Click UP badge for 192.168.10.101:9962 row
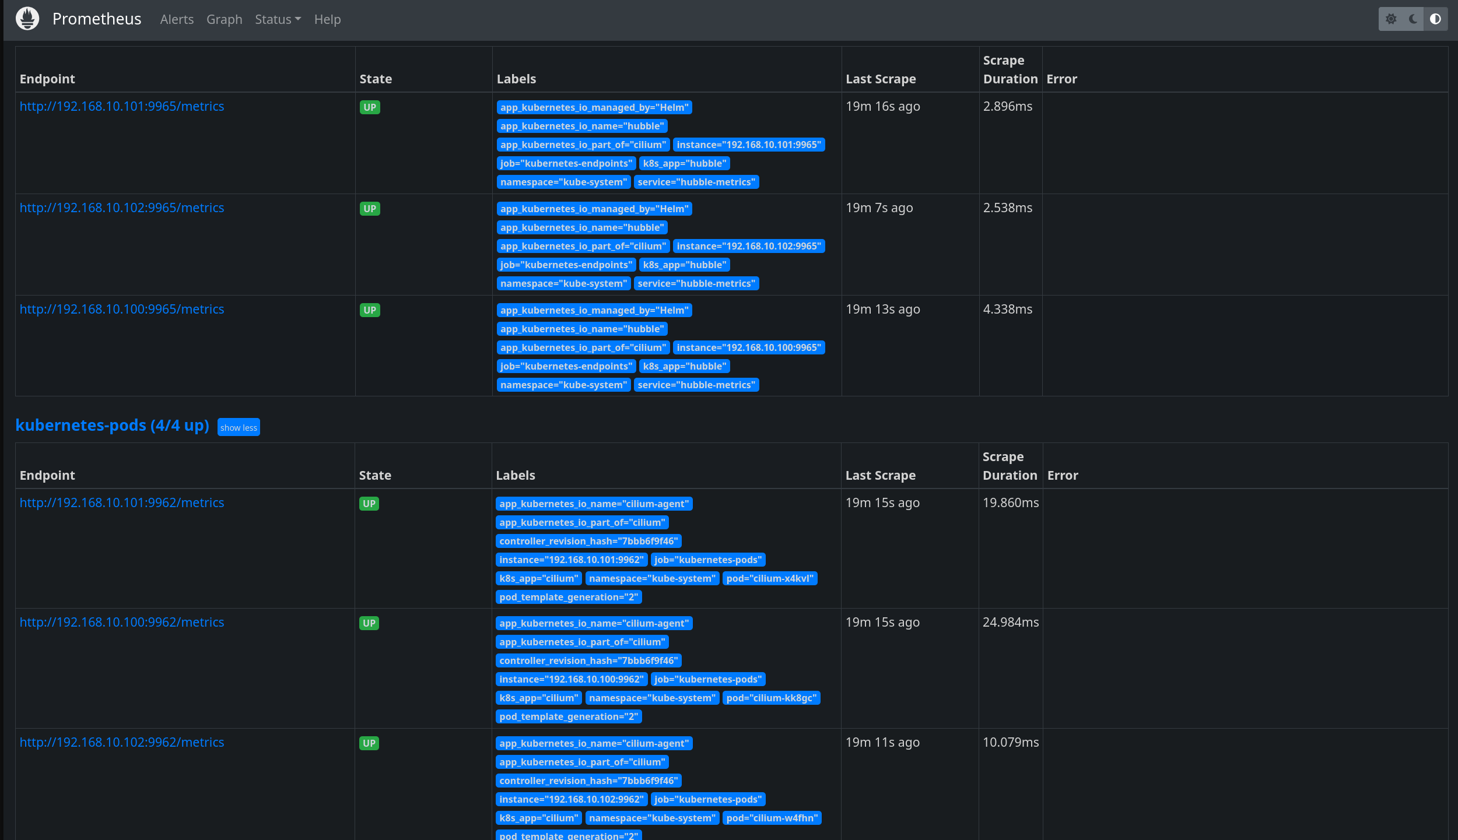 pyautogui.click(x=369, y=504)
